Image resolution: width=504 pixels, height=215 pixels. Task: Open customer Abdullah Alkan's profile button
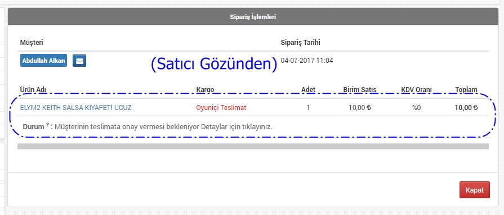point(44,61)
